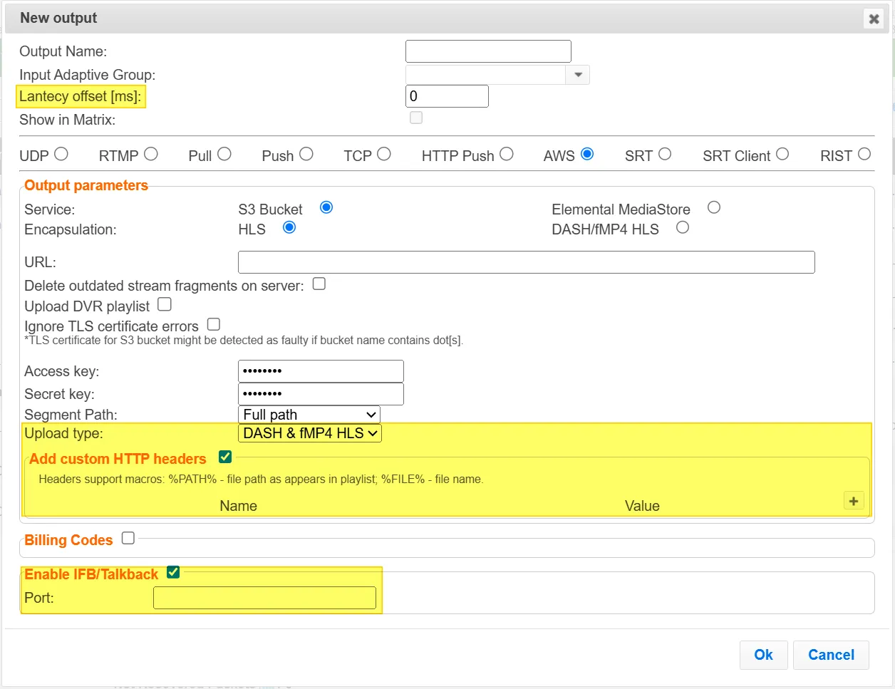Click the URL input field
Image resolution: width=895 pixels, height=689 pixels.
tap(527, 262)
